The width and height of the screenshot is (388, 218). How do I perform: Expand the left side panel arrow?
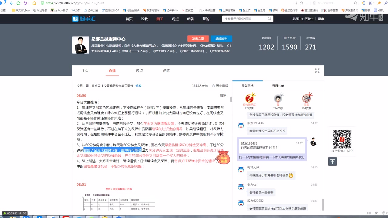73,152
